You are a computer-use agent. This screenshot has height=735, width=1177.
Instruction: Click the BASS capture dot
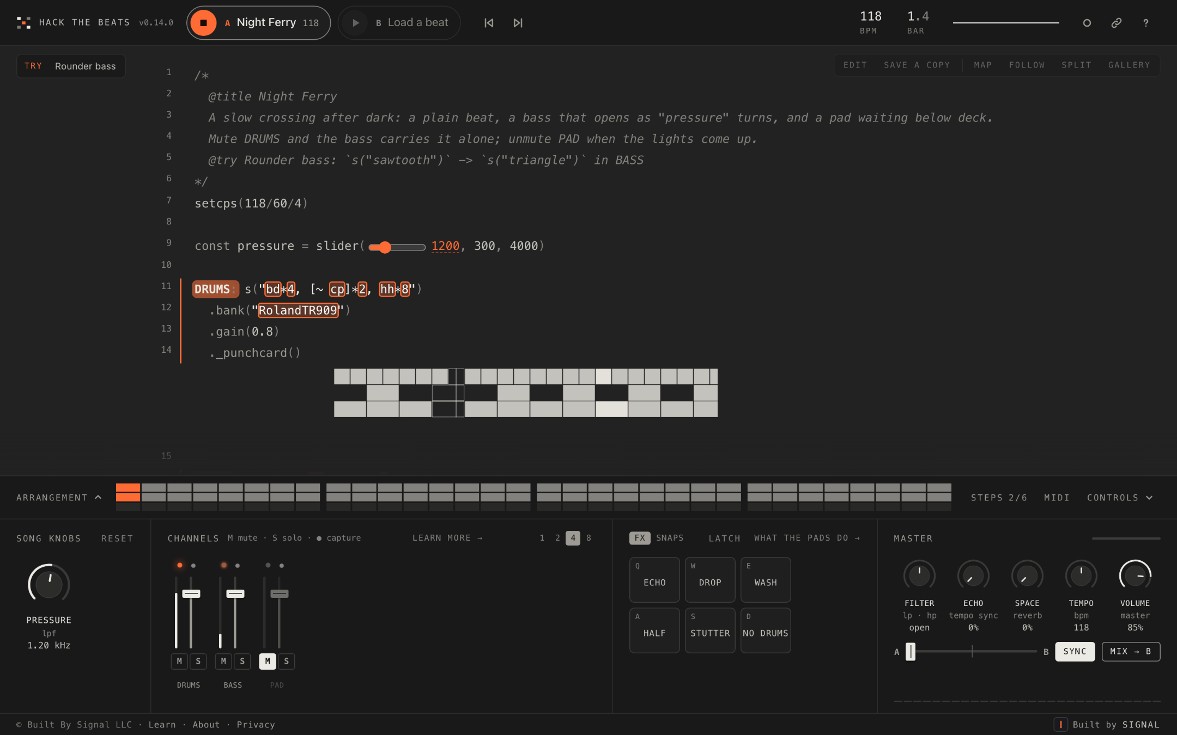pyautogui.click(x=238, y=566)
